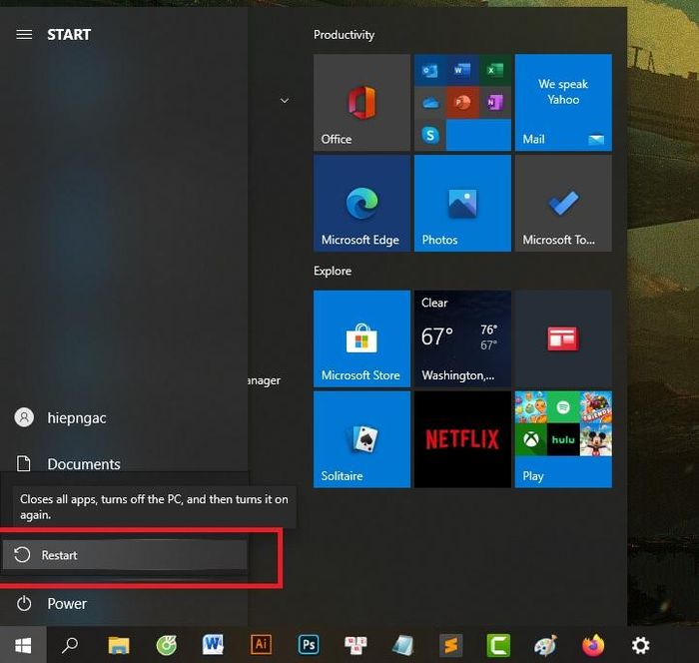Open the Mail live tile
This screenshot has height=663, width=699.
tap(563, 103)
